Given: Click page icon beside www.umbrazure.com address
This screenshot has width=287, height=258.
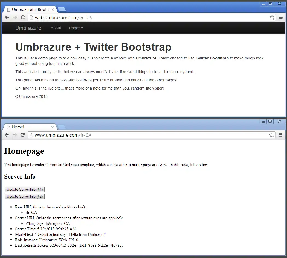Looking at the screenshot, I should tap(31, 135).
